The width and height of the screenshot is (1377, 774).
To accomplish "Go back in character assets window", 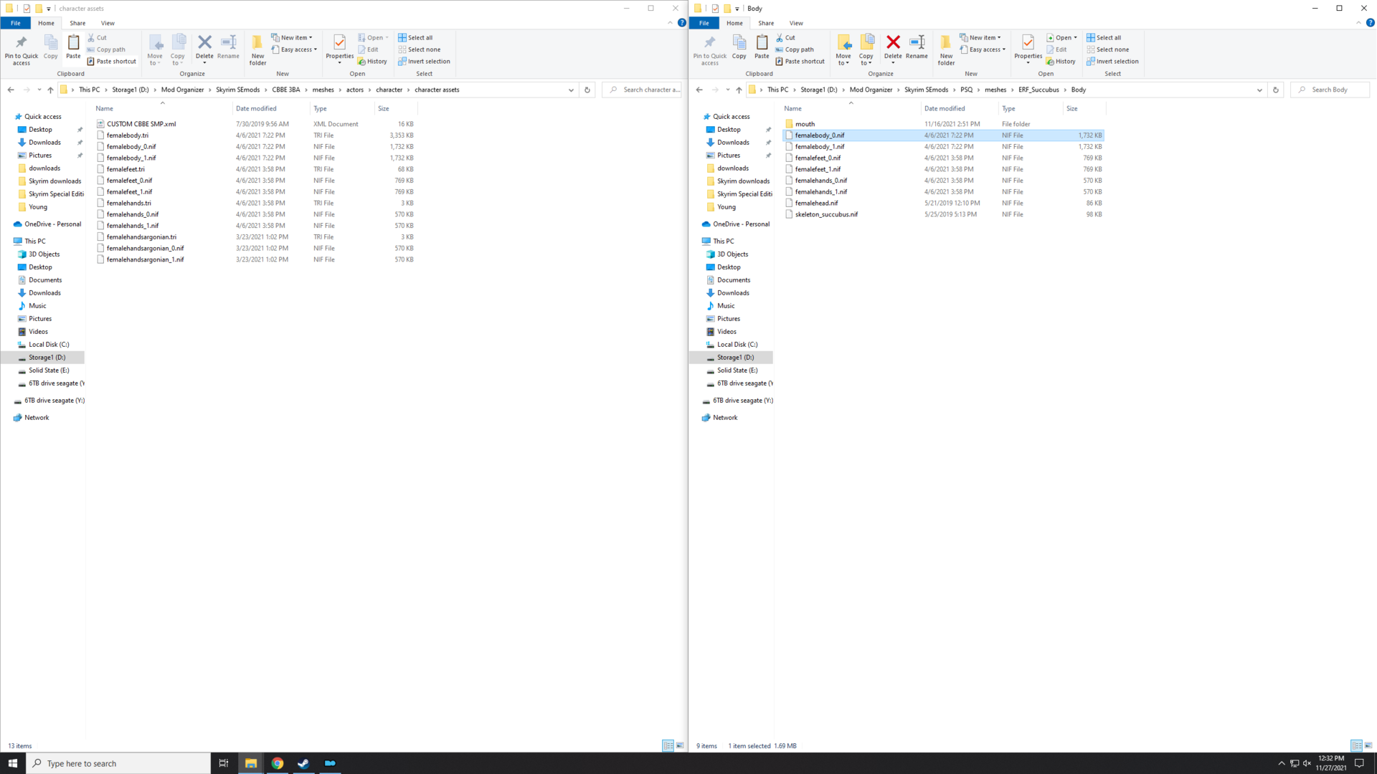I will [11, 90].
